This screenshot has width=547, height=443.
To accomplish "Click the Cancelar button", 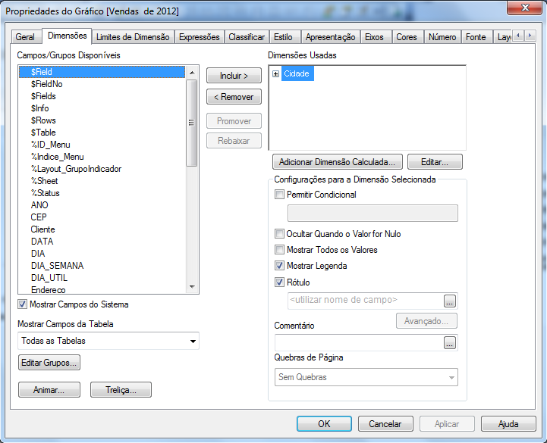I will [x=385, y=424].
